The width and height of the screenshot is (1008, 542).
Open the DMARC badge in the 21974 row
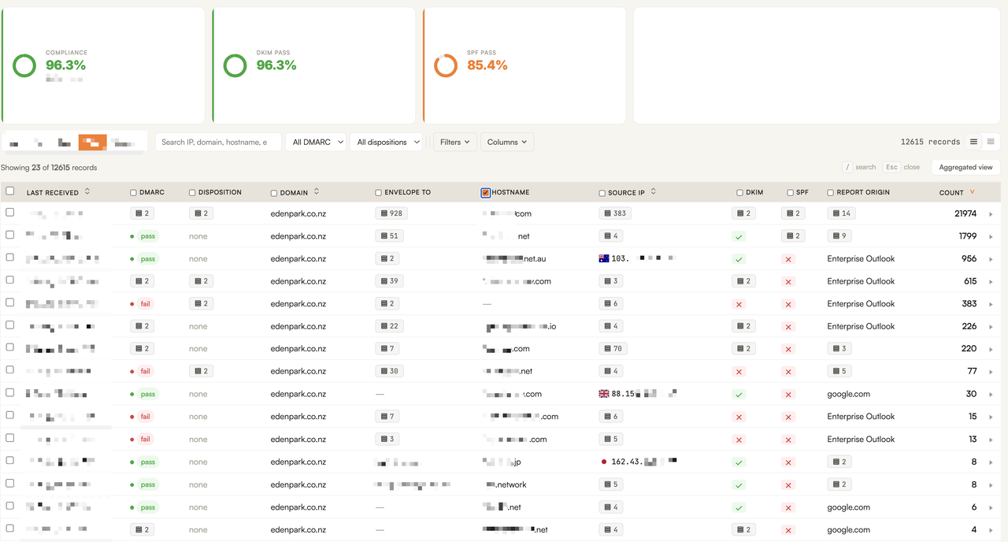point(142,213)
